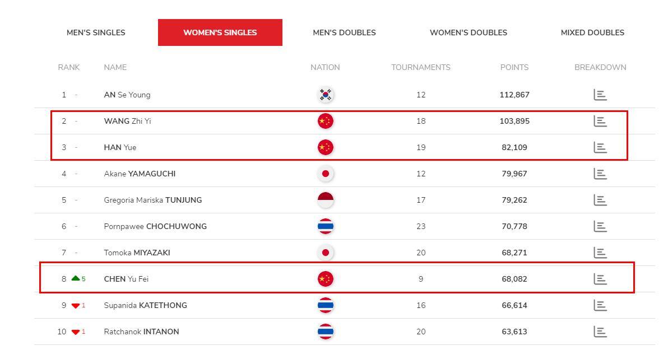
Task: Open player profile AN Se Young
Action: (x=127, y=95)
